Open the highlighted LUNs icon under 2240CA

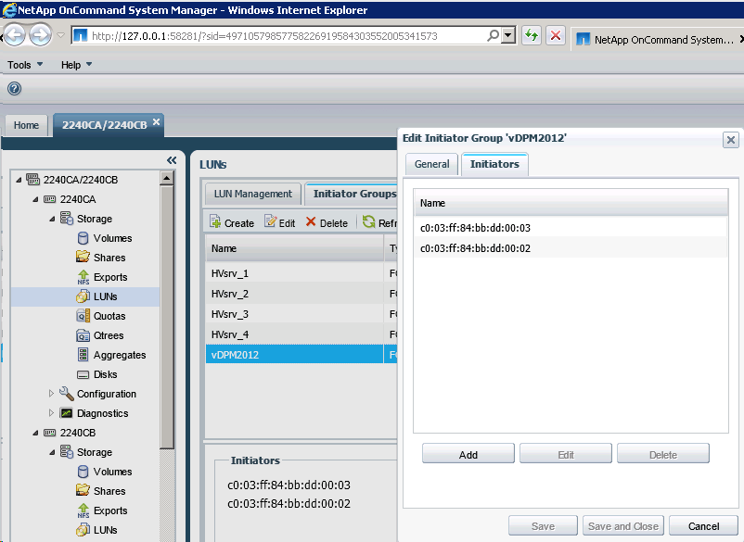tap(83, 296)
